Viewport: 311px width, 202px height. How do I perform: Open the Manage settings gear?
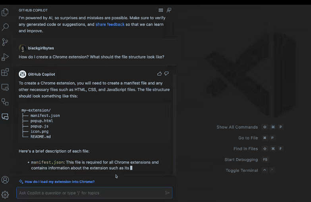(x=5, y=194)
